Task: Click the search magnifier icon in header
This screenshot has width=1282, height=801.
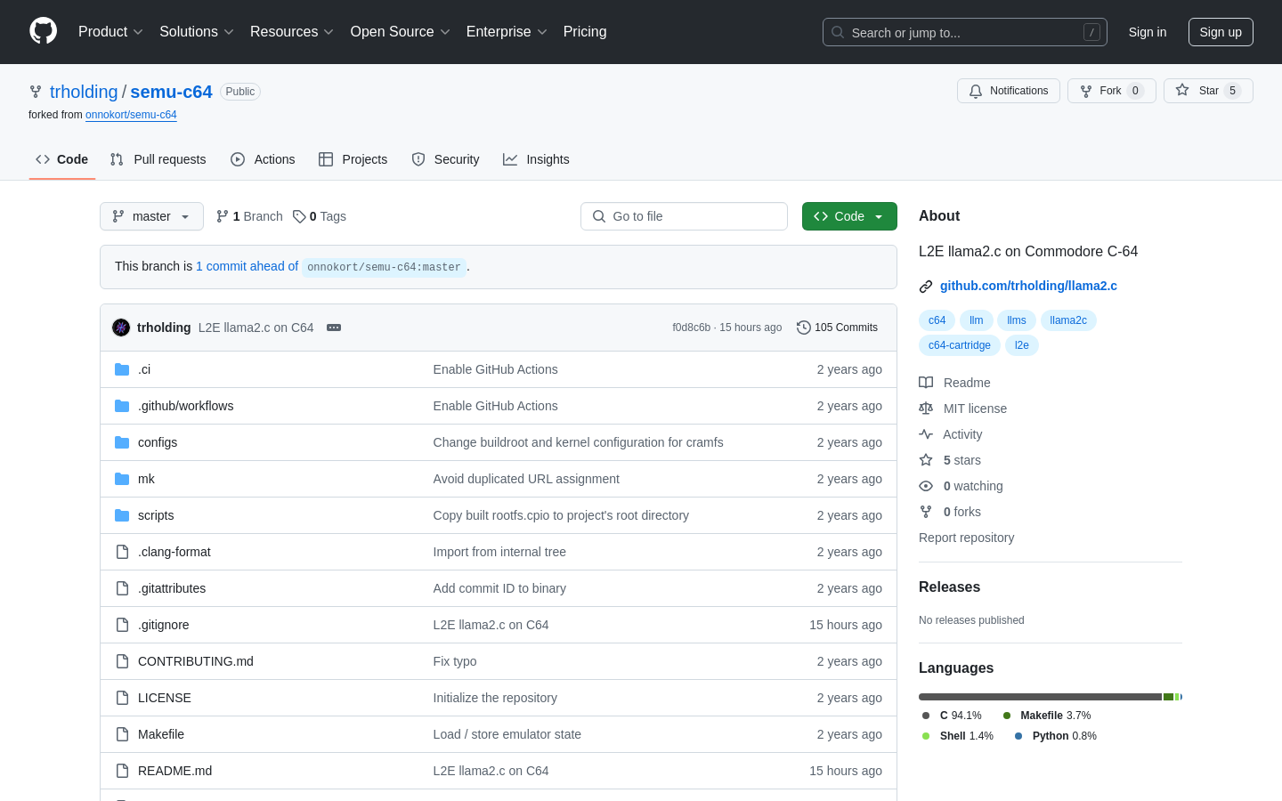Action: (838, 32)
